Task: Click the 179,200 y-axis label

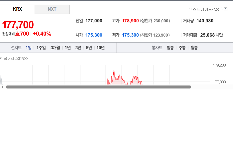Action: 219,65
